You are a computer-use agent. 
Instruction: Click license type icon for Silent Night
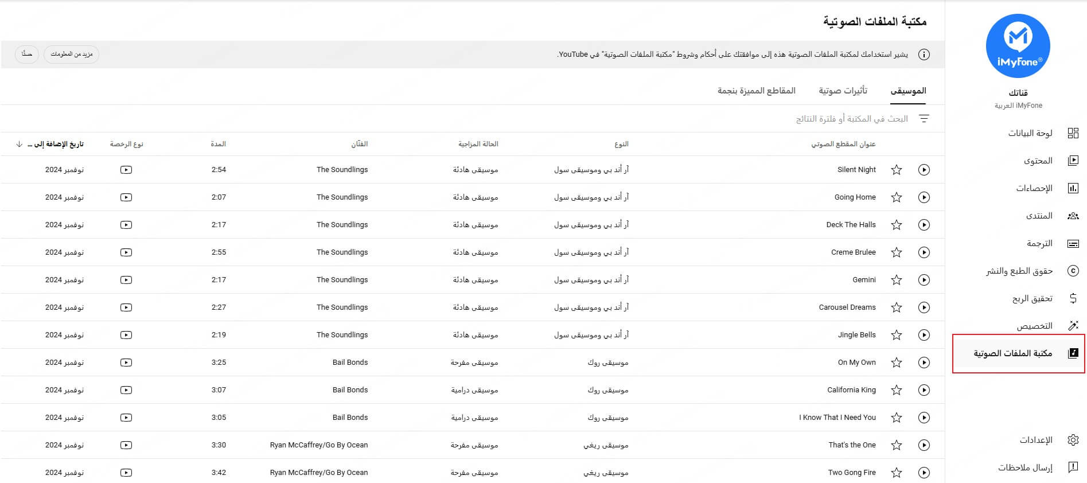[x=126, y=170]
